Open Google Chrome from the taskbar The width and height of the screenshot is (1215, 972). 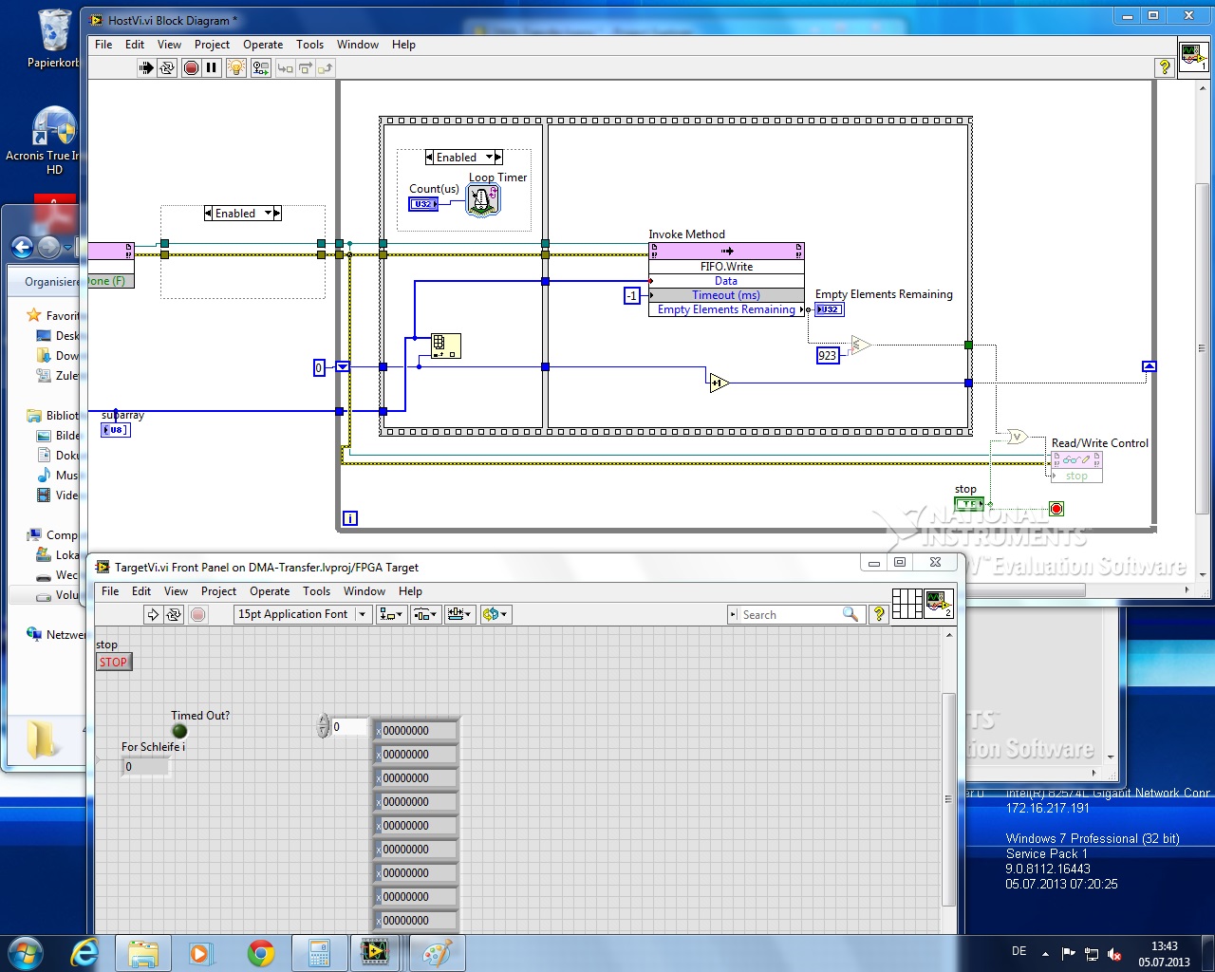point(260,953)
